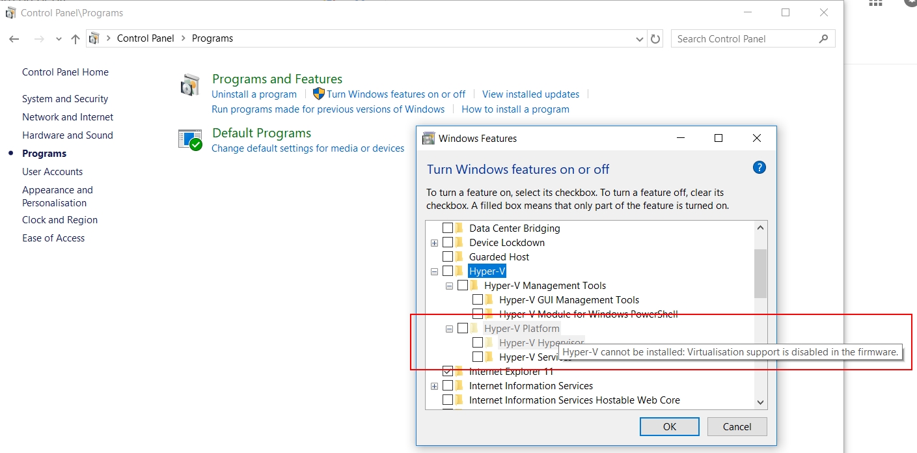Screen dimensions: 917x453
Task: Click the up arrow navigation button
Action: click(x=75, y=39)
